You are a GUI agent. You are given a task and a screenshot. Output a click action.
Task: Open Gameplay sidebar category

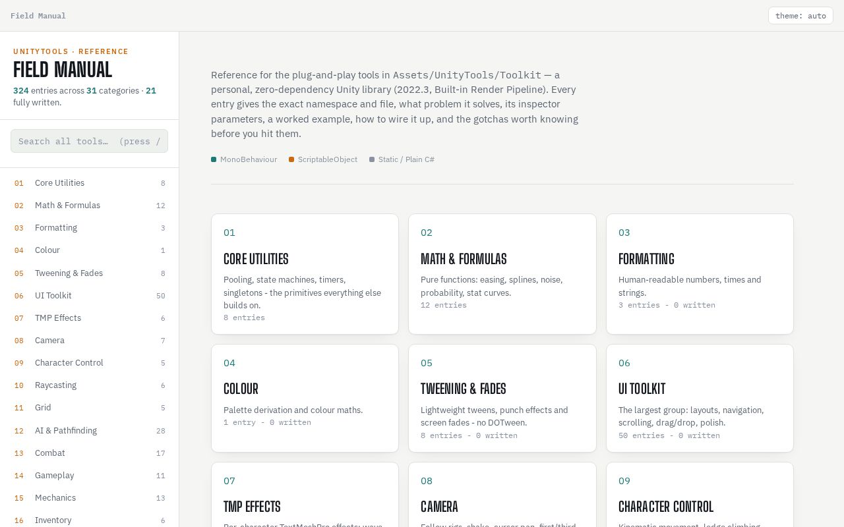coord(89,476)
